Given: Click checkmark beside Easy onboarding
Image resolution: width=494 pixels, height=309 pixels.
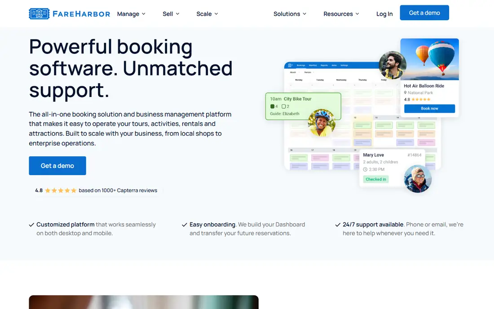Looking at the screenshot, I should pos(185,225).
